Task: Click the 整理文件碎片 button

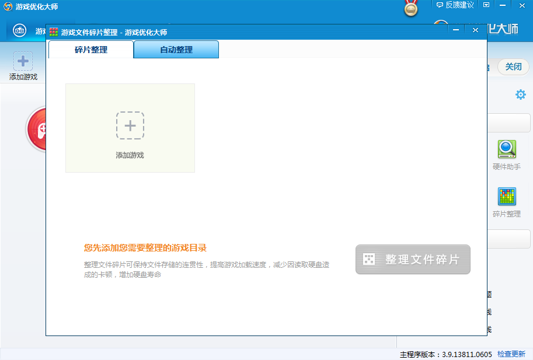Action: [413, 260]
